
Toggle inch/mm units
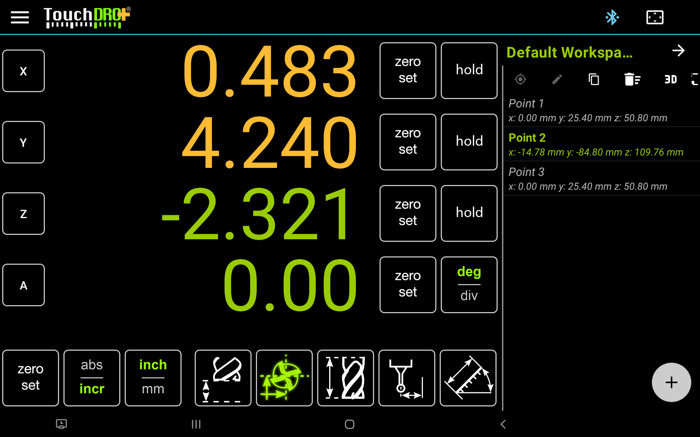tap(153, 378)
